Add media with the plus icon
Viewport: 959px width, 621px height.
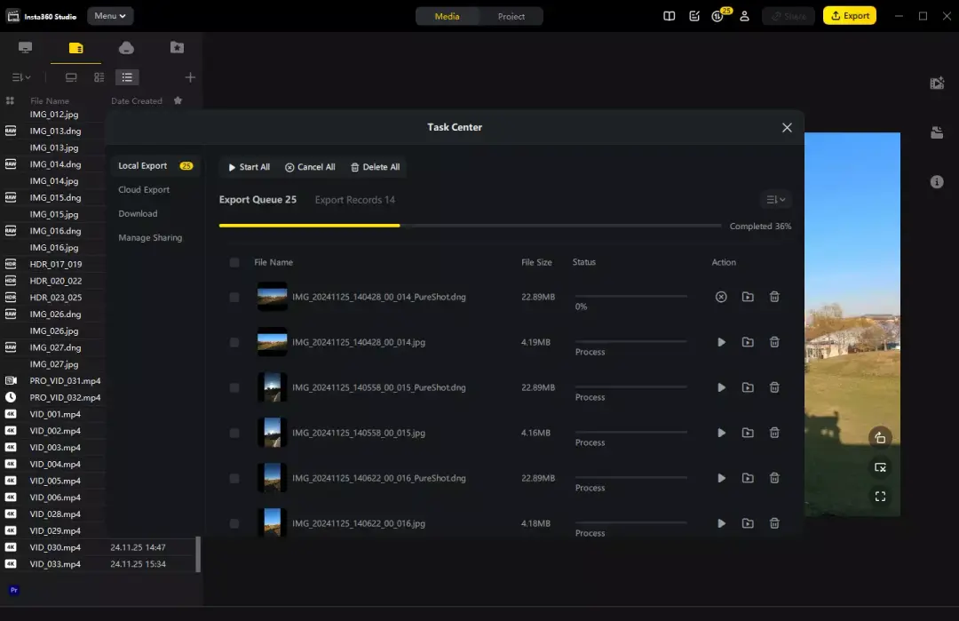pos(190,77)
